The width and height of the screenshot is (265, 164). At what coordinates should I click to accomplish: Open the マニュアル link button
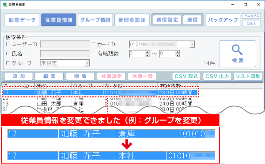[251, 16]
